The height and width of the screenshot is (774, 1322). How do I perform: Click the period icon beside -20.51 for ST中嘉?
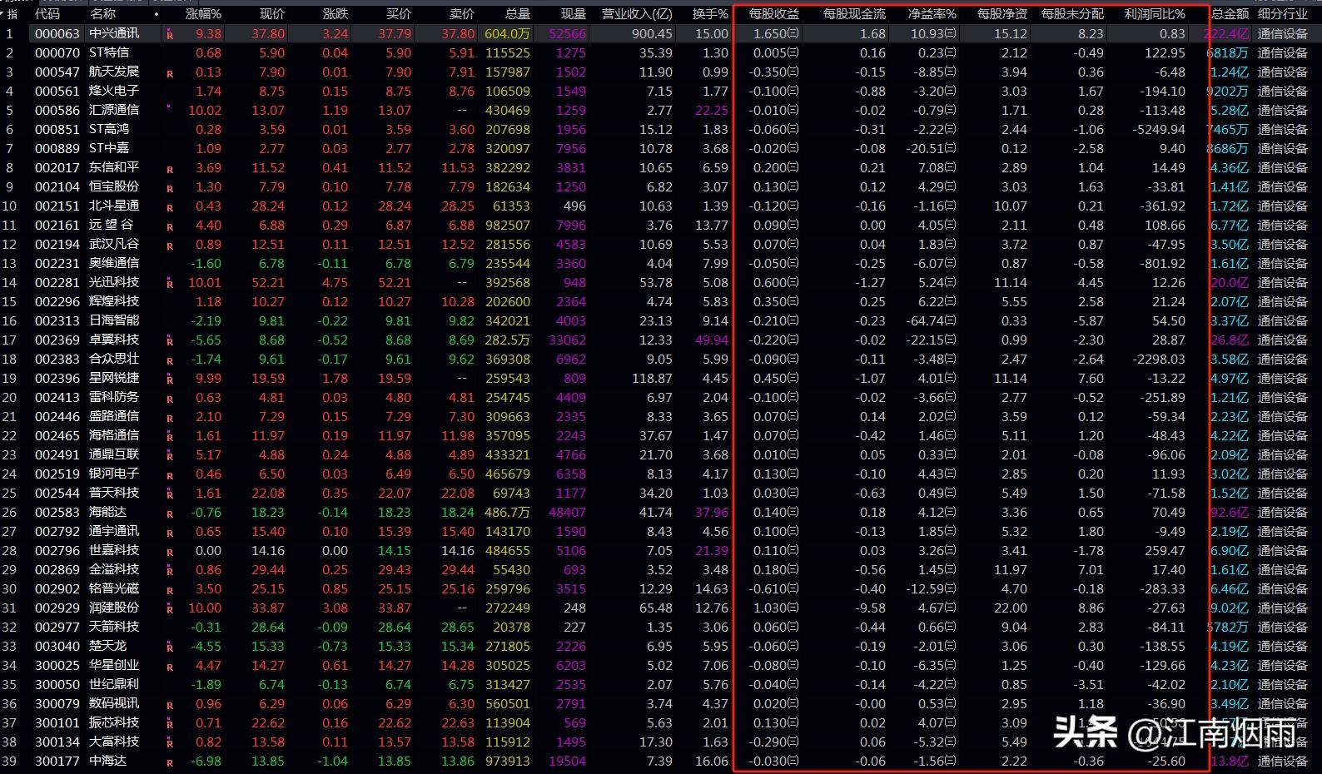[951, 148]
